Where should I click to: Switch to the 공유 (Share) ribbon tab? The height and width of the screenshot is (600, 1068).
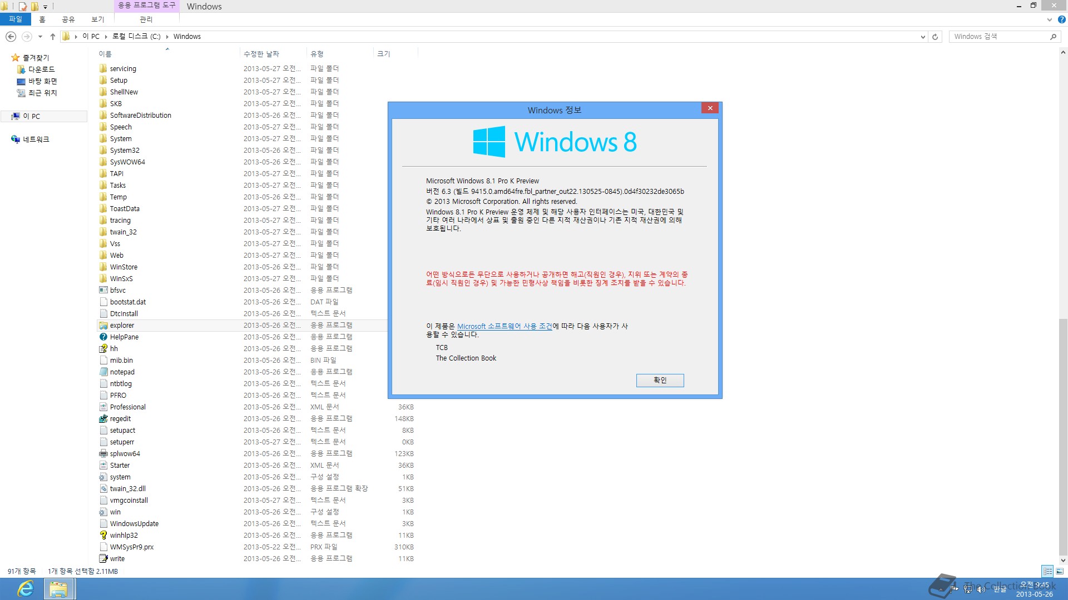(x=68, y=19)
